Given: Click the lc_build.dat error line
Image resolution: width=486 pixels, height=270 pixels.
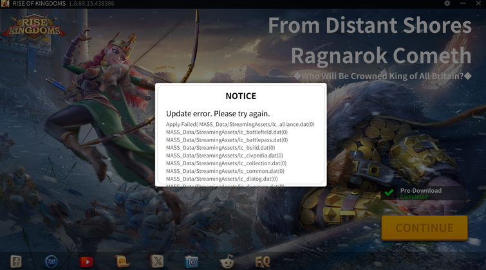Looking at the screenshot, I should (220, 147).
